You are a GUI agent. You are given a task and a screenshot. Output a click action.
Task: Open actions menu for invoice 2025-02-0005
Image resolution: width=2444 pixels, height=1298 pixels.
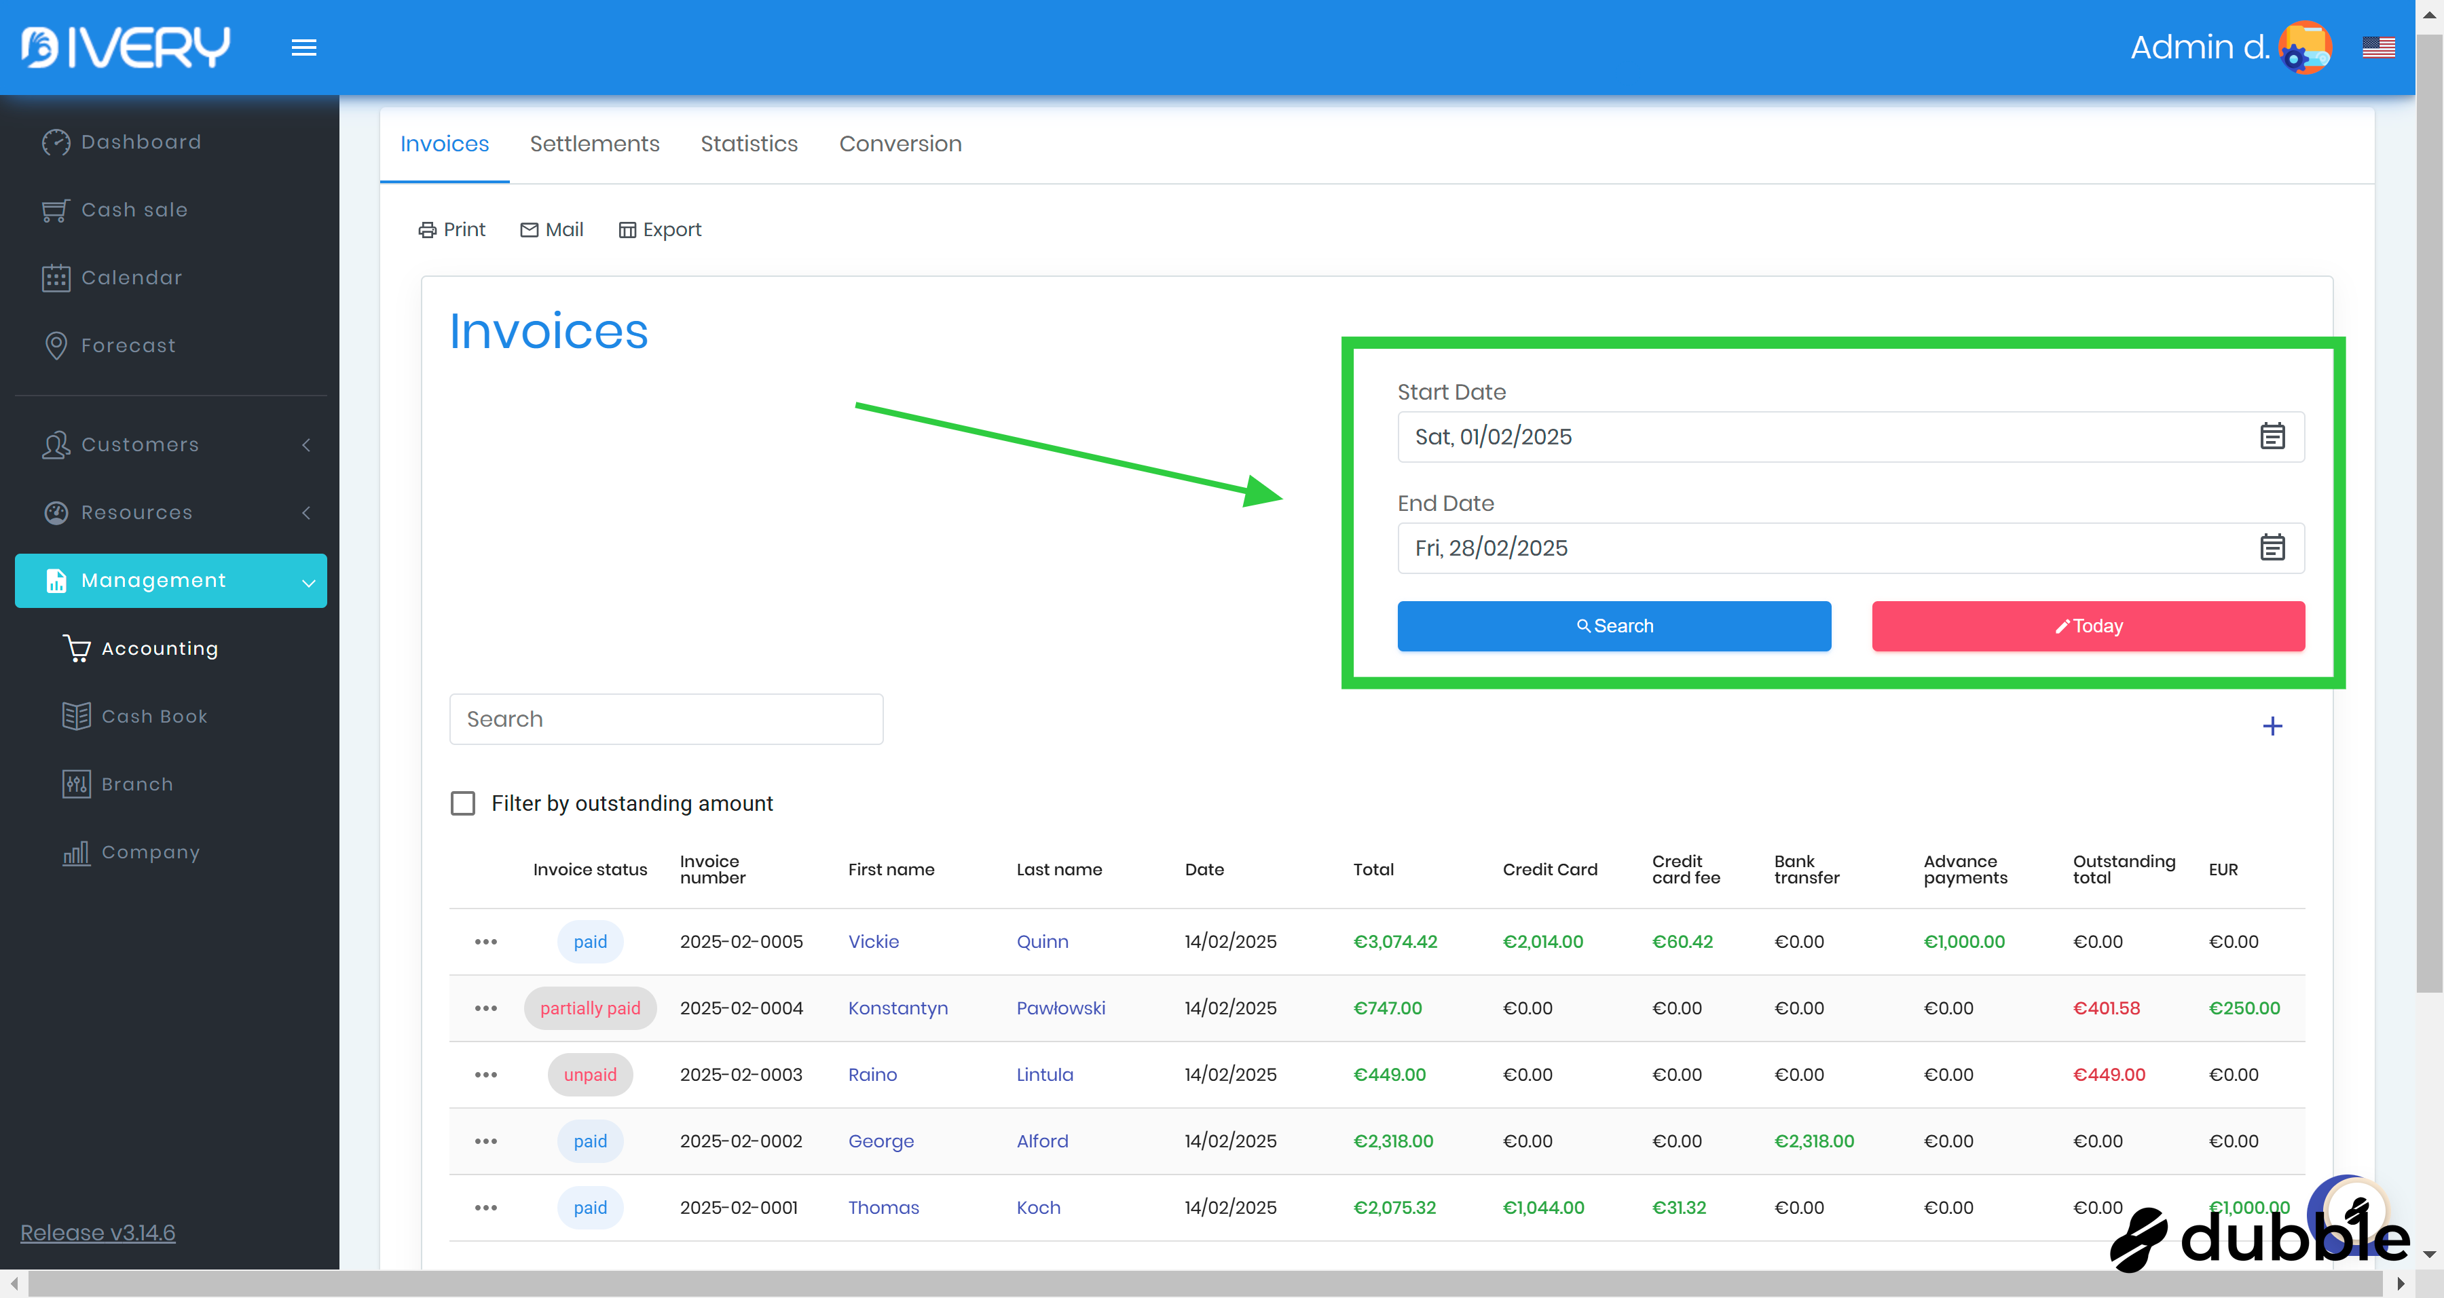click(x=486, y=942)
